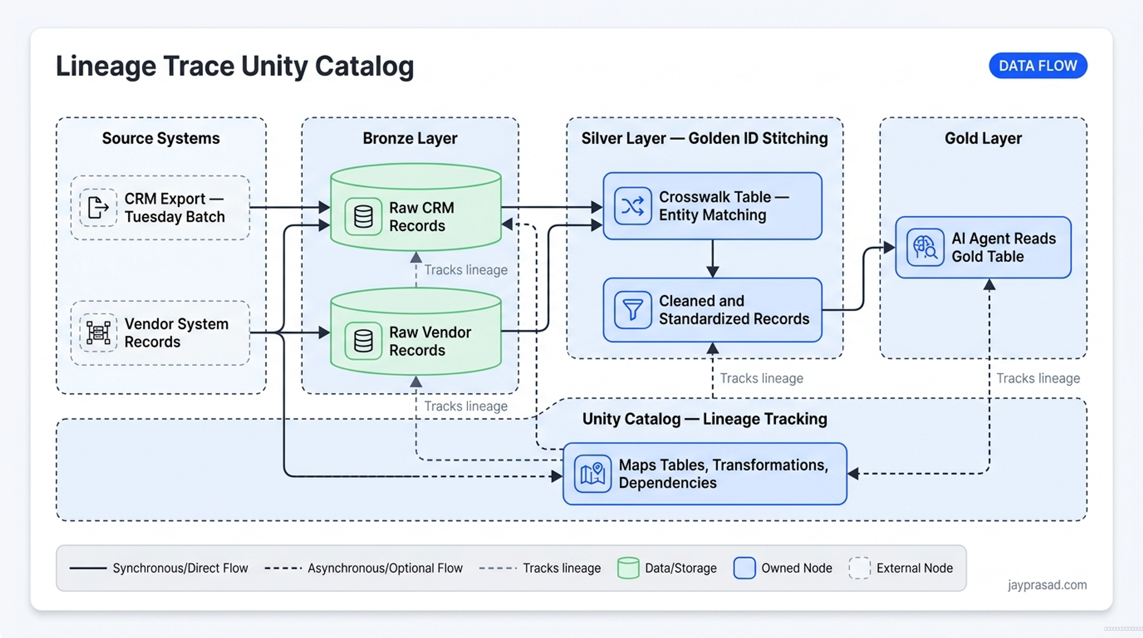Click the Unity Catalog — Lineage Tracking heading

point(705,419)
